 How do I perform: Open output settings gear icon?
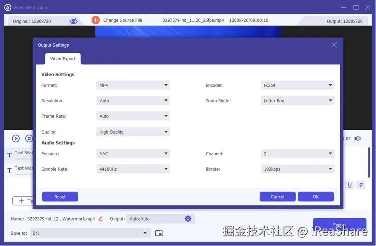click(x=188, y=218)
